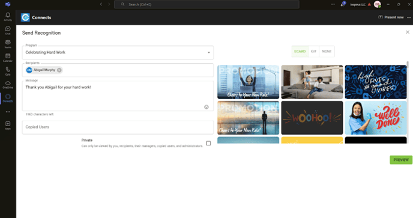
Task: Choose the WOOHOO ecard thumbnail
Action: pos(312,118)
